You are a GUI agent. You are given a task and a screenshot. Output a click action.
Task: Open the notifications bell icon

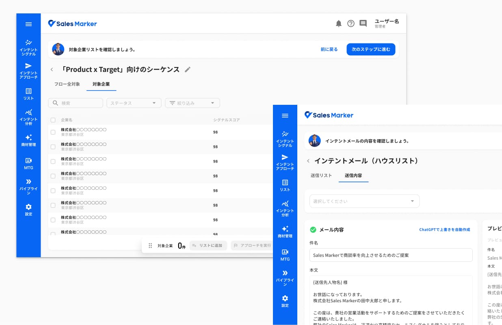(339, 24)
